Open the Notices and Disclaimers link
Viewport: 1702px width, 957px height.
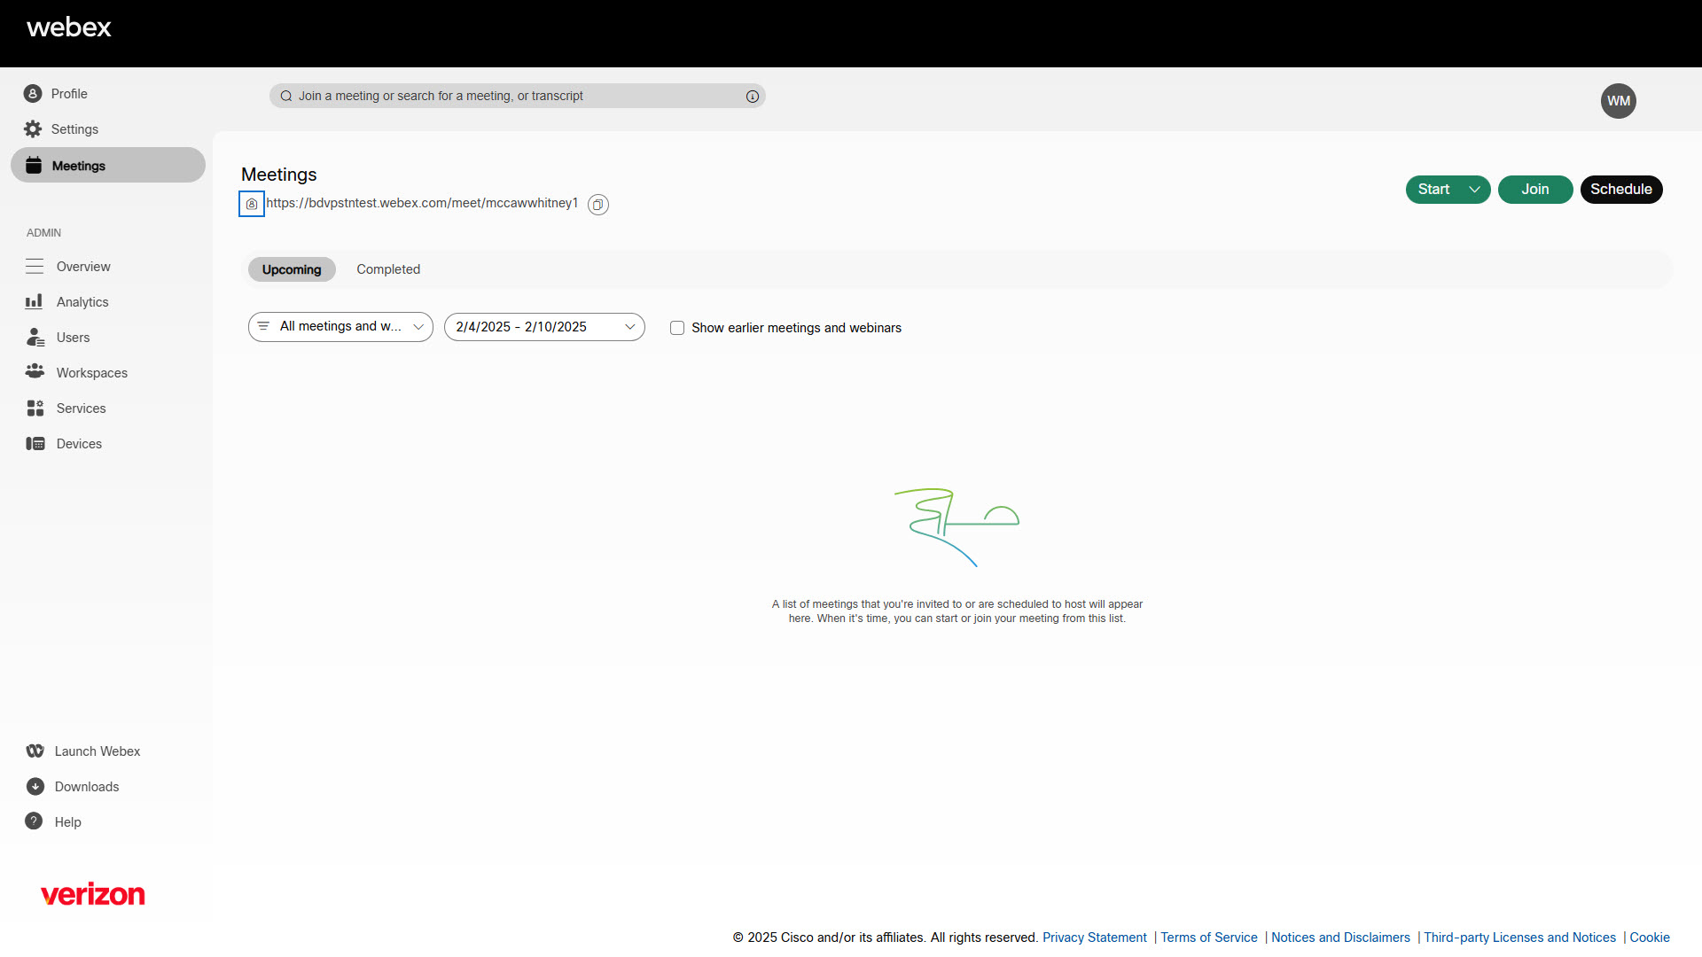tap(1340, 938)
